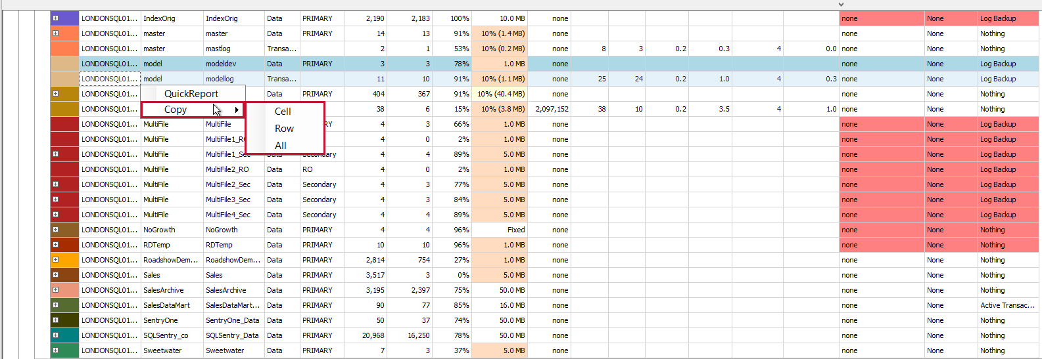Viewport: 1042px width, 359px height.
Task: Click the plus icon on the RDTemp row
Action: (55, 245)
